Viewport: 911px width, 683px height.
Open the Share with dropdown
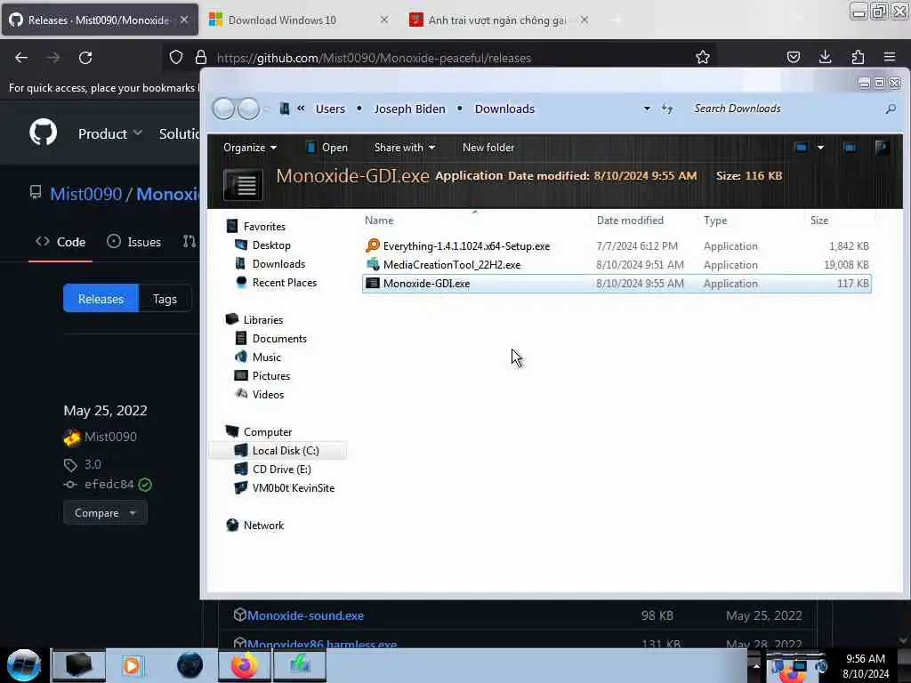(405, 148)
